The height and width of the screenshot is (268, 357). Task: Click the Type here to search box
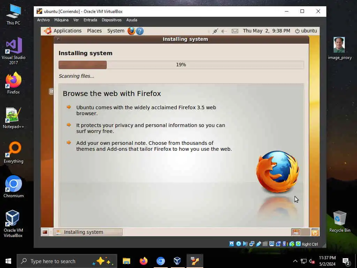[x=67, y=261]
